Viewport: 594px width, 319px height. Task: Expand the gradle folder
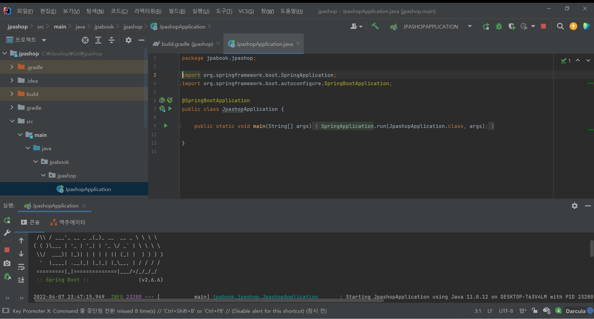click(x=12, y=107)
